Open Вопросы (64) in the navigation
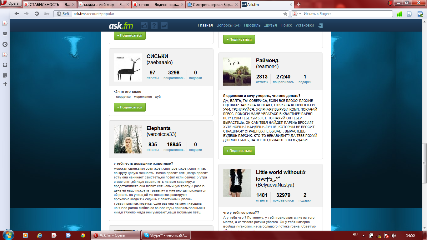 [x=229, y=25]
